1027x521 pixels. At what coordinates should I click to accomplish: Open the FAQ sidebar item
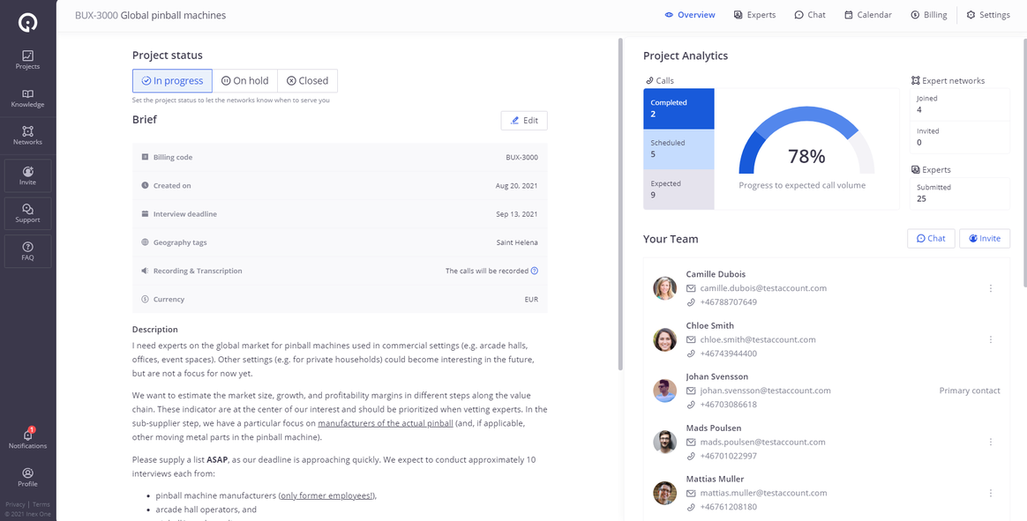point(27,251)
